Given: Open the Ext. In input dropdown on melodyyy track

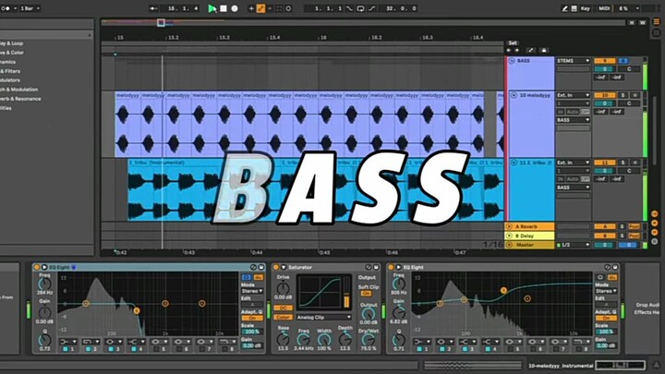Looking at the screenshot, I should [573, 95].
